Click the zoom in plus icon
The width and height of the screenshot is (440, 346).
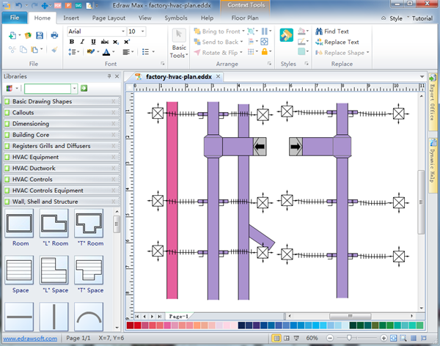tap(385, 337)
